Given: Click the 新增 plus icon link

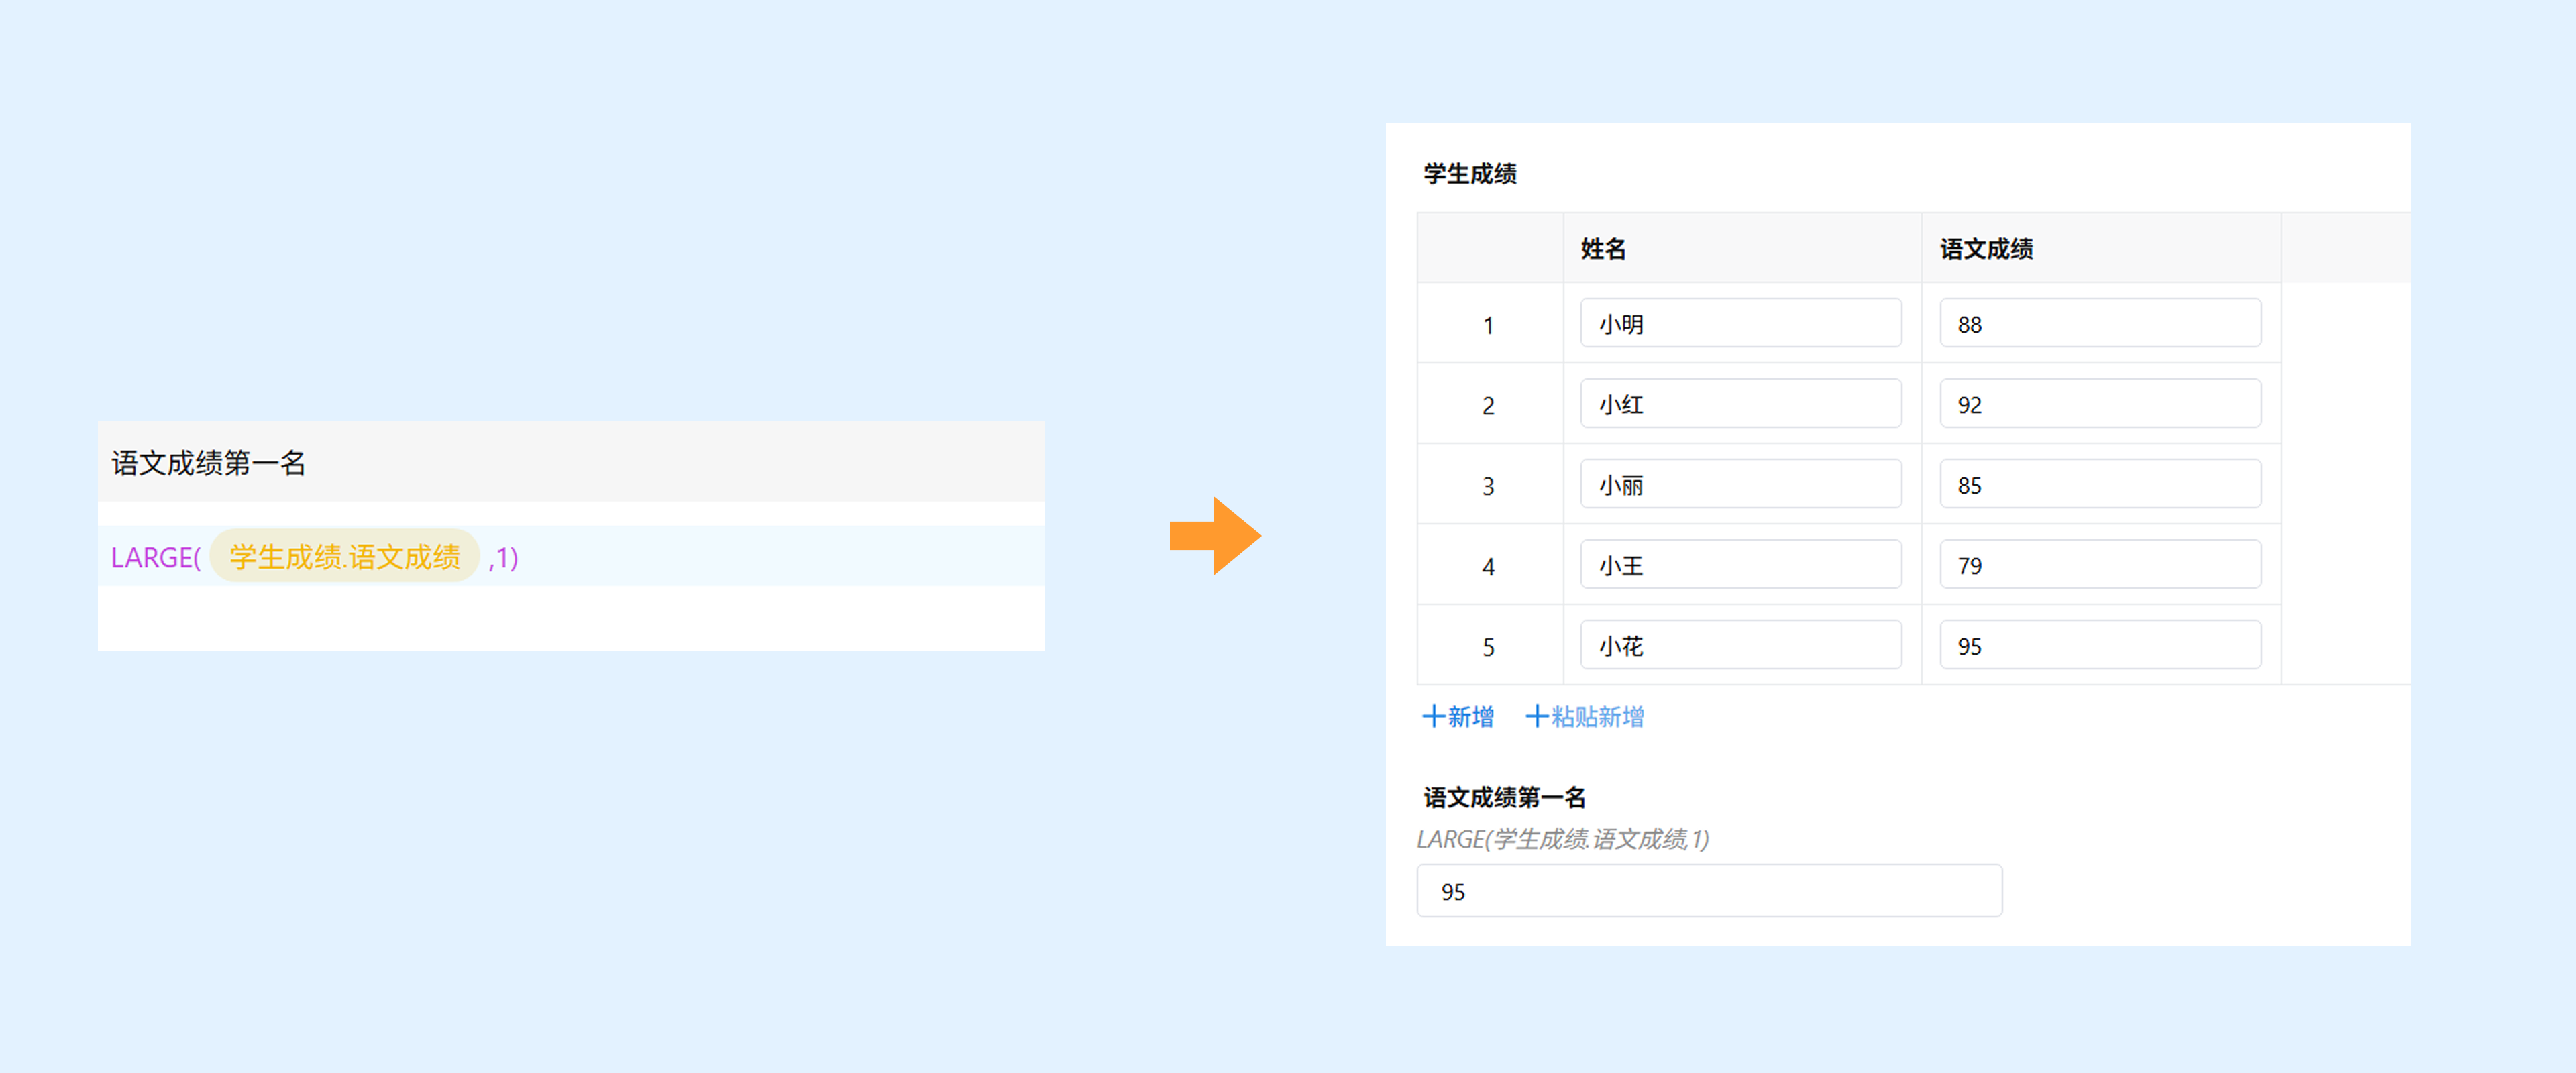Looking at the screenshot, I should [x=1457, y=716].
